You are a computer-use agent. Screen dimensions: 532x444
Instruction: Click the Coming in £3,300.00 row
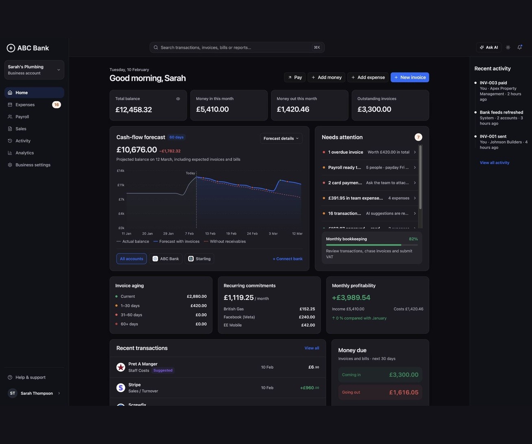380,375
